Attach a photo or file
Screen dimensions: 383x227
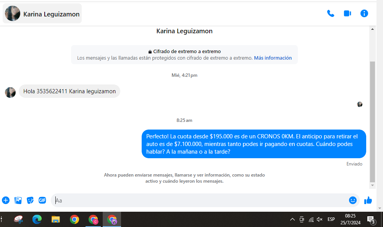coord(18,200)
